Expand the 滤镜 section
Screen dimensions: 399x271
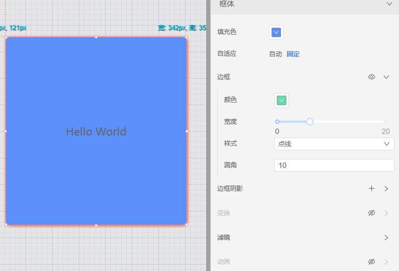tap(386, 238)
